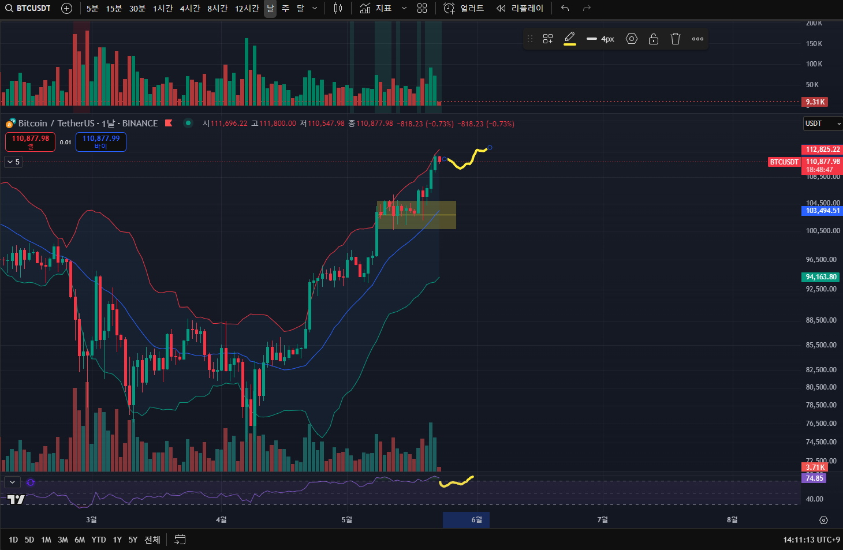Open symbol search for BTCUSDT
The height and width of the screenshot is (550, 843).
[28, 8]
